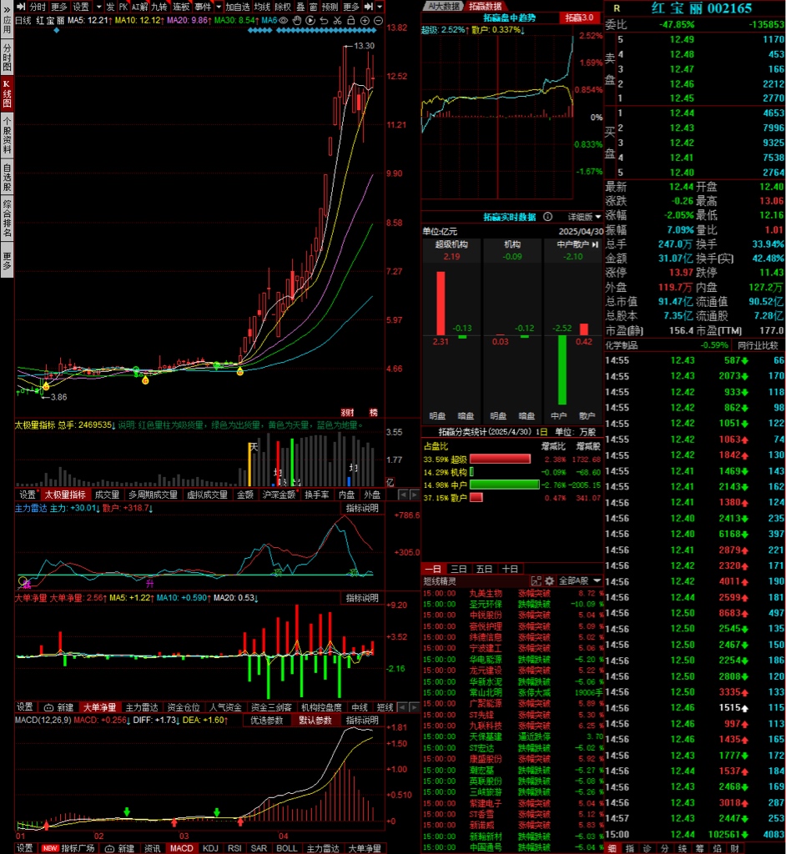Open the gear settings icon in 短线精灵
This screenshot has width=786, height=854.
(x=549, y=581)
